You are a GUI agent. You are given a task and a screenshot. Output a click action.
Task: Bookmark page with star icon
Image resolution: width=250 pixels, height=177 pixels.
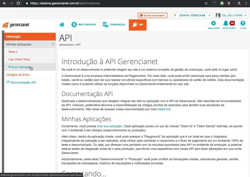coord(206,3)
